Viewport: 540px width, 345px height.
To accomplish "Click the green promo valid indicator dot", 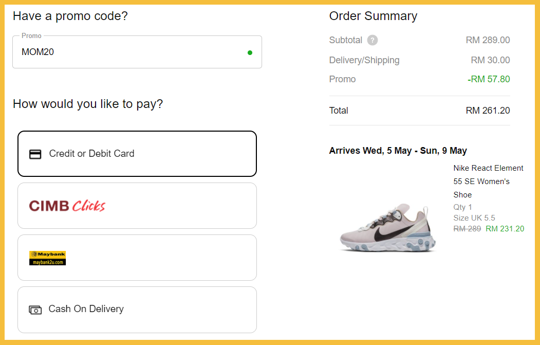I will (250, 52).
